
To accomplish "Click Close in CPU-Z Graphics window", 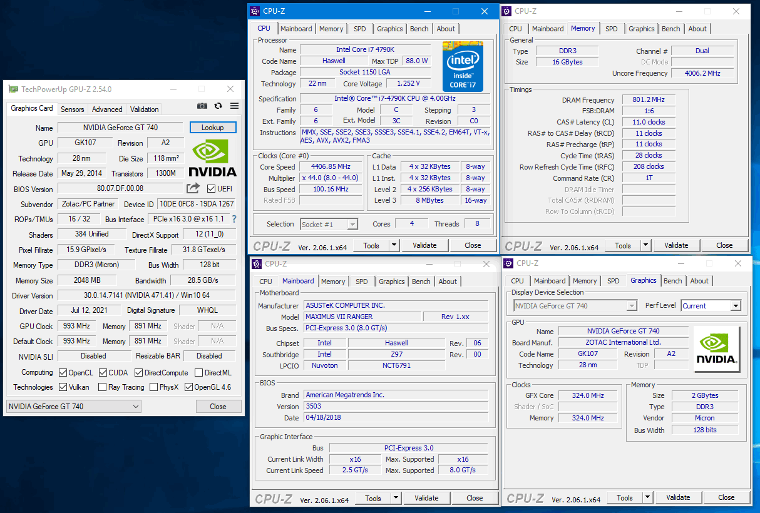I will tap(726, 498).
